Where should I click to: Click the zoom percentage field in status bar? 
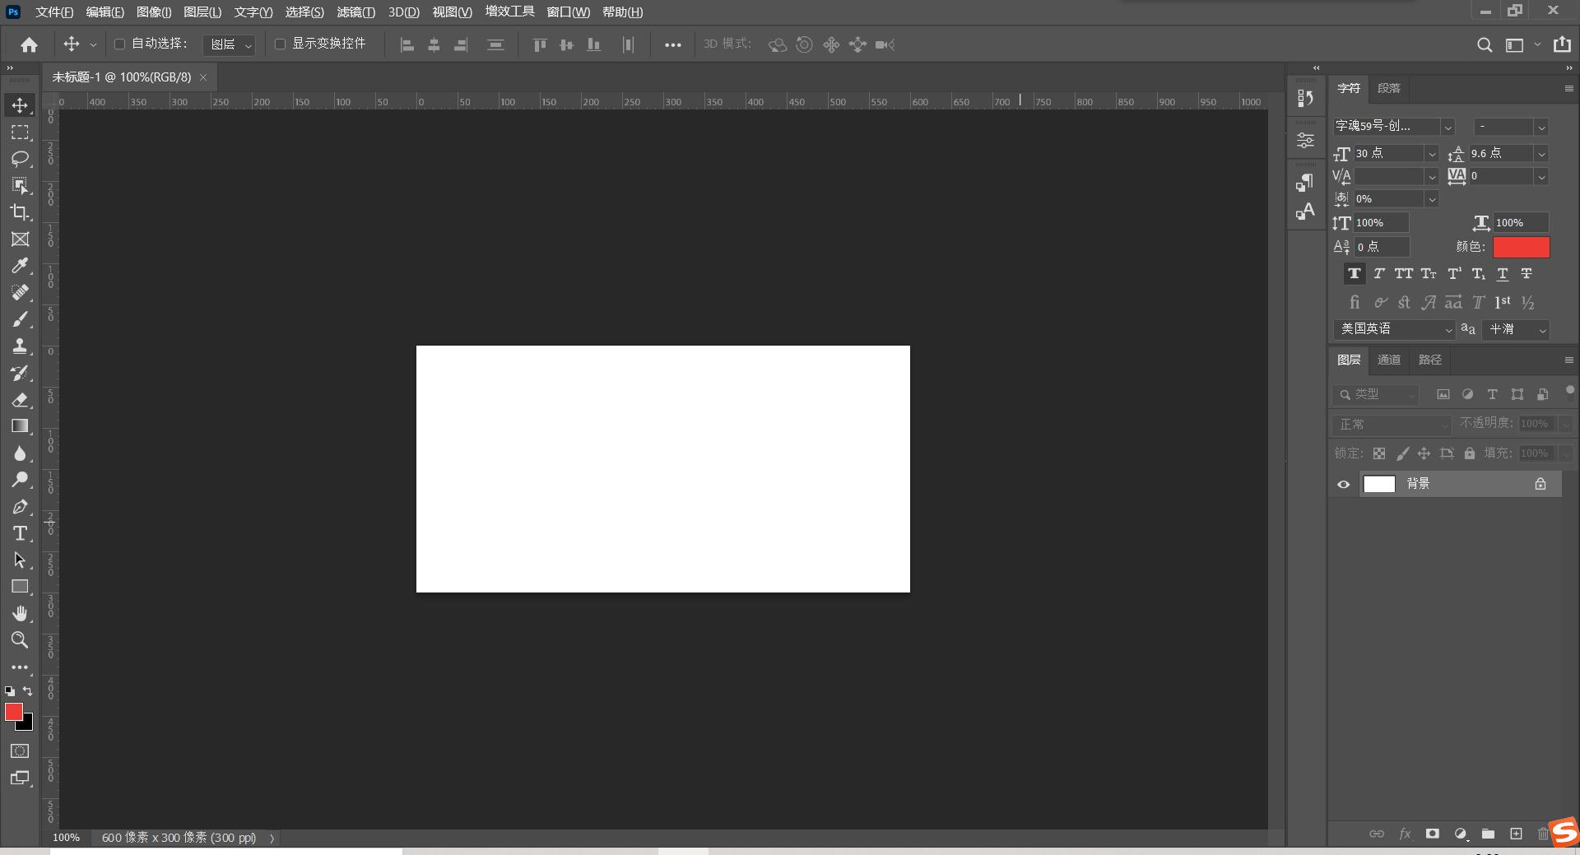click(67, 838)
